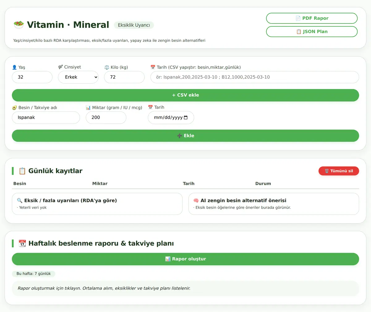Image resolution: width=371 pixels, height=312 pixels.
Task: Generate report with Rapor oluştur
Action: (x=185, y=259)
